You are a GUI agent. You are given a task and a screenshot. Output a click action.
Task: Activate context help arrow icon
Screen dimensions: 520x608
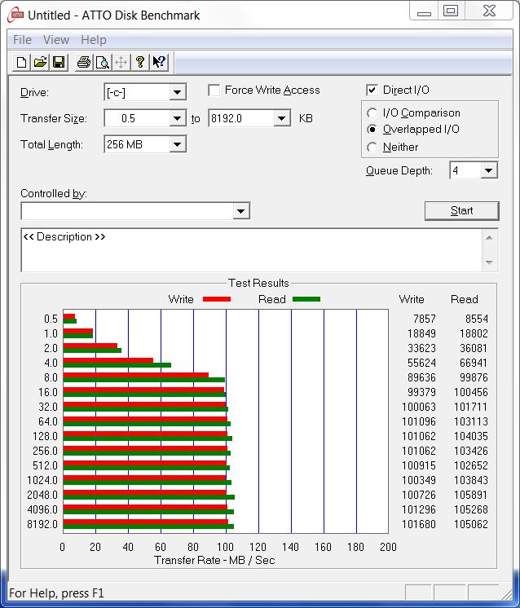[159, 62]
